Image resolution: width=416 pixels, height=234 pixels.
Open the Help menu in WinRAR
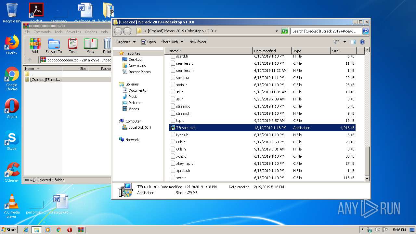coord(104,32)
